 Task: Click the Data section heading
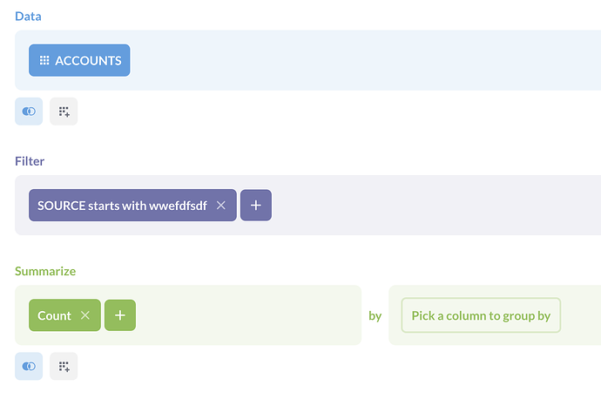28,17
